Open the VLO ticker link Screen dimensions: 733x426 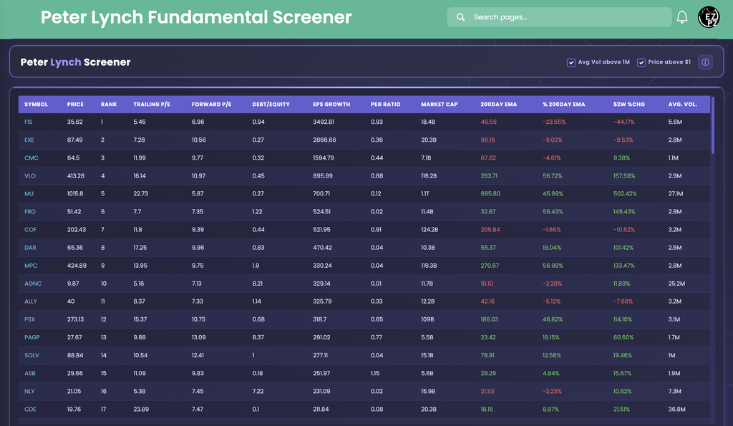click(x=30, y=176)
